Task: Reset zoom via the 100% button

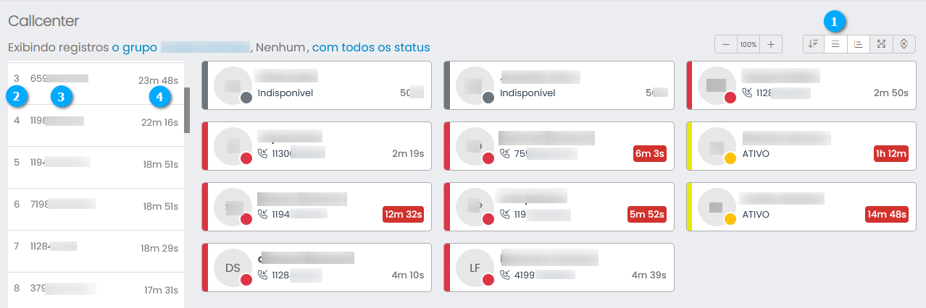Action: coord(748,44)
